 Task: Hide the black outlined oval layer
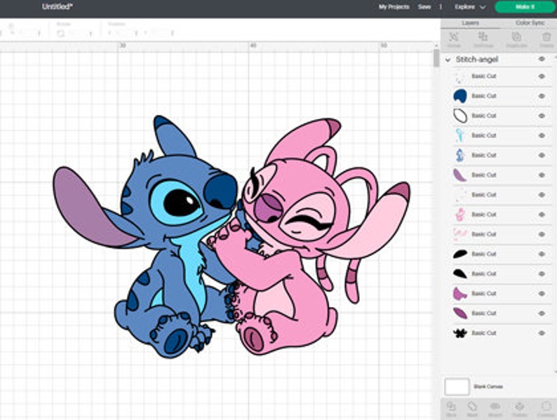[542, 116]
